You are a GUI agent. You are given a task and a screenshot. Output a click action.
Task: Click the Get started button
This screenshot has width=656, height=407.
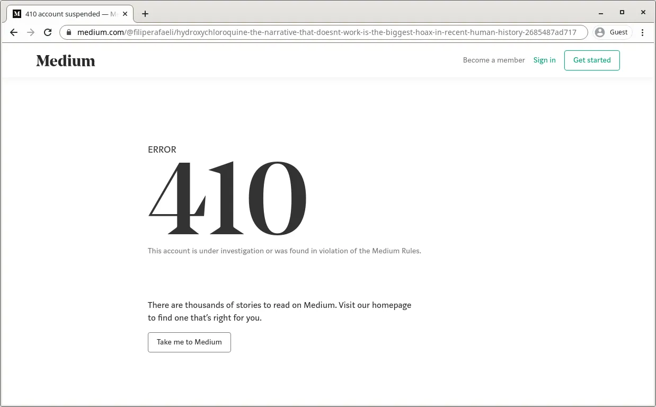tap(592, 60)
